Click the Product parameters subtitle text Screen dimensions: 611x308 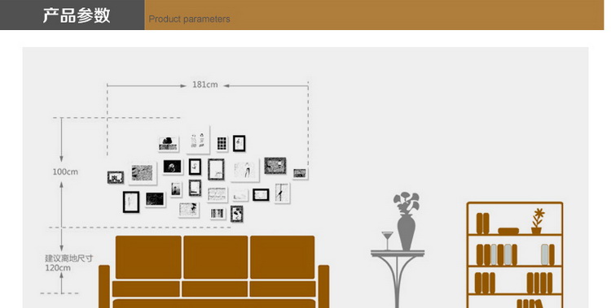[189, 19]
